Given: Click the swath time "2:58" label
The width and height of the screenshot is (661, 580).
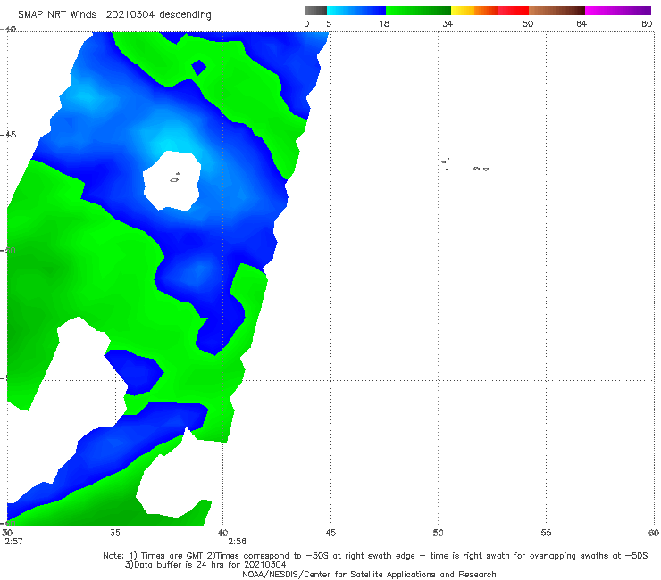Looking at the screenshot, I should 237,542.
